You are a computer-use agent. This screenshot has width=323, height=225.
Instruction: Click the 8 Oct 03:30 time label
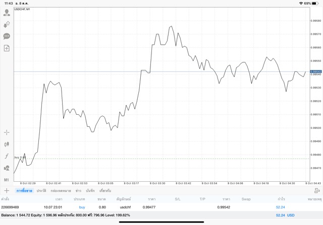click(157, 183)
